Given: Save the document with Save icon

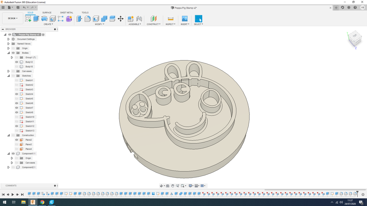Looking at the screenshot, I should (x=18, y=7).
